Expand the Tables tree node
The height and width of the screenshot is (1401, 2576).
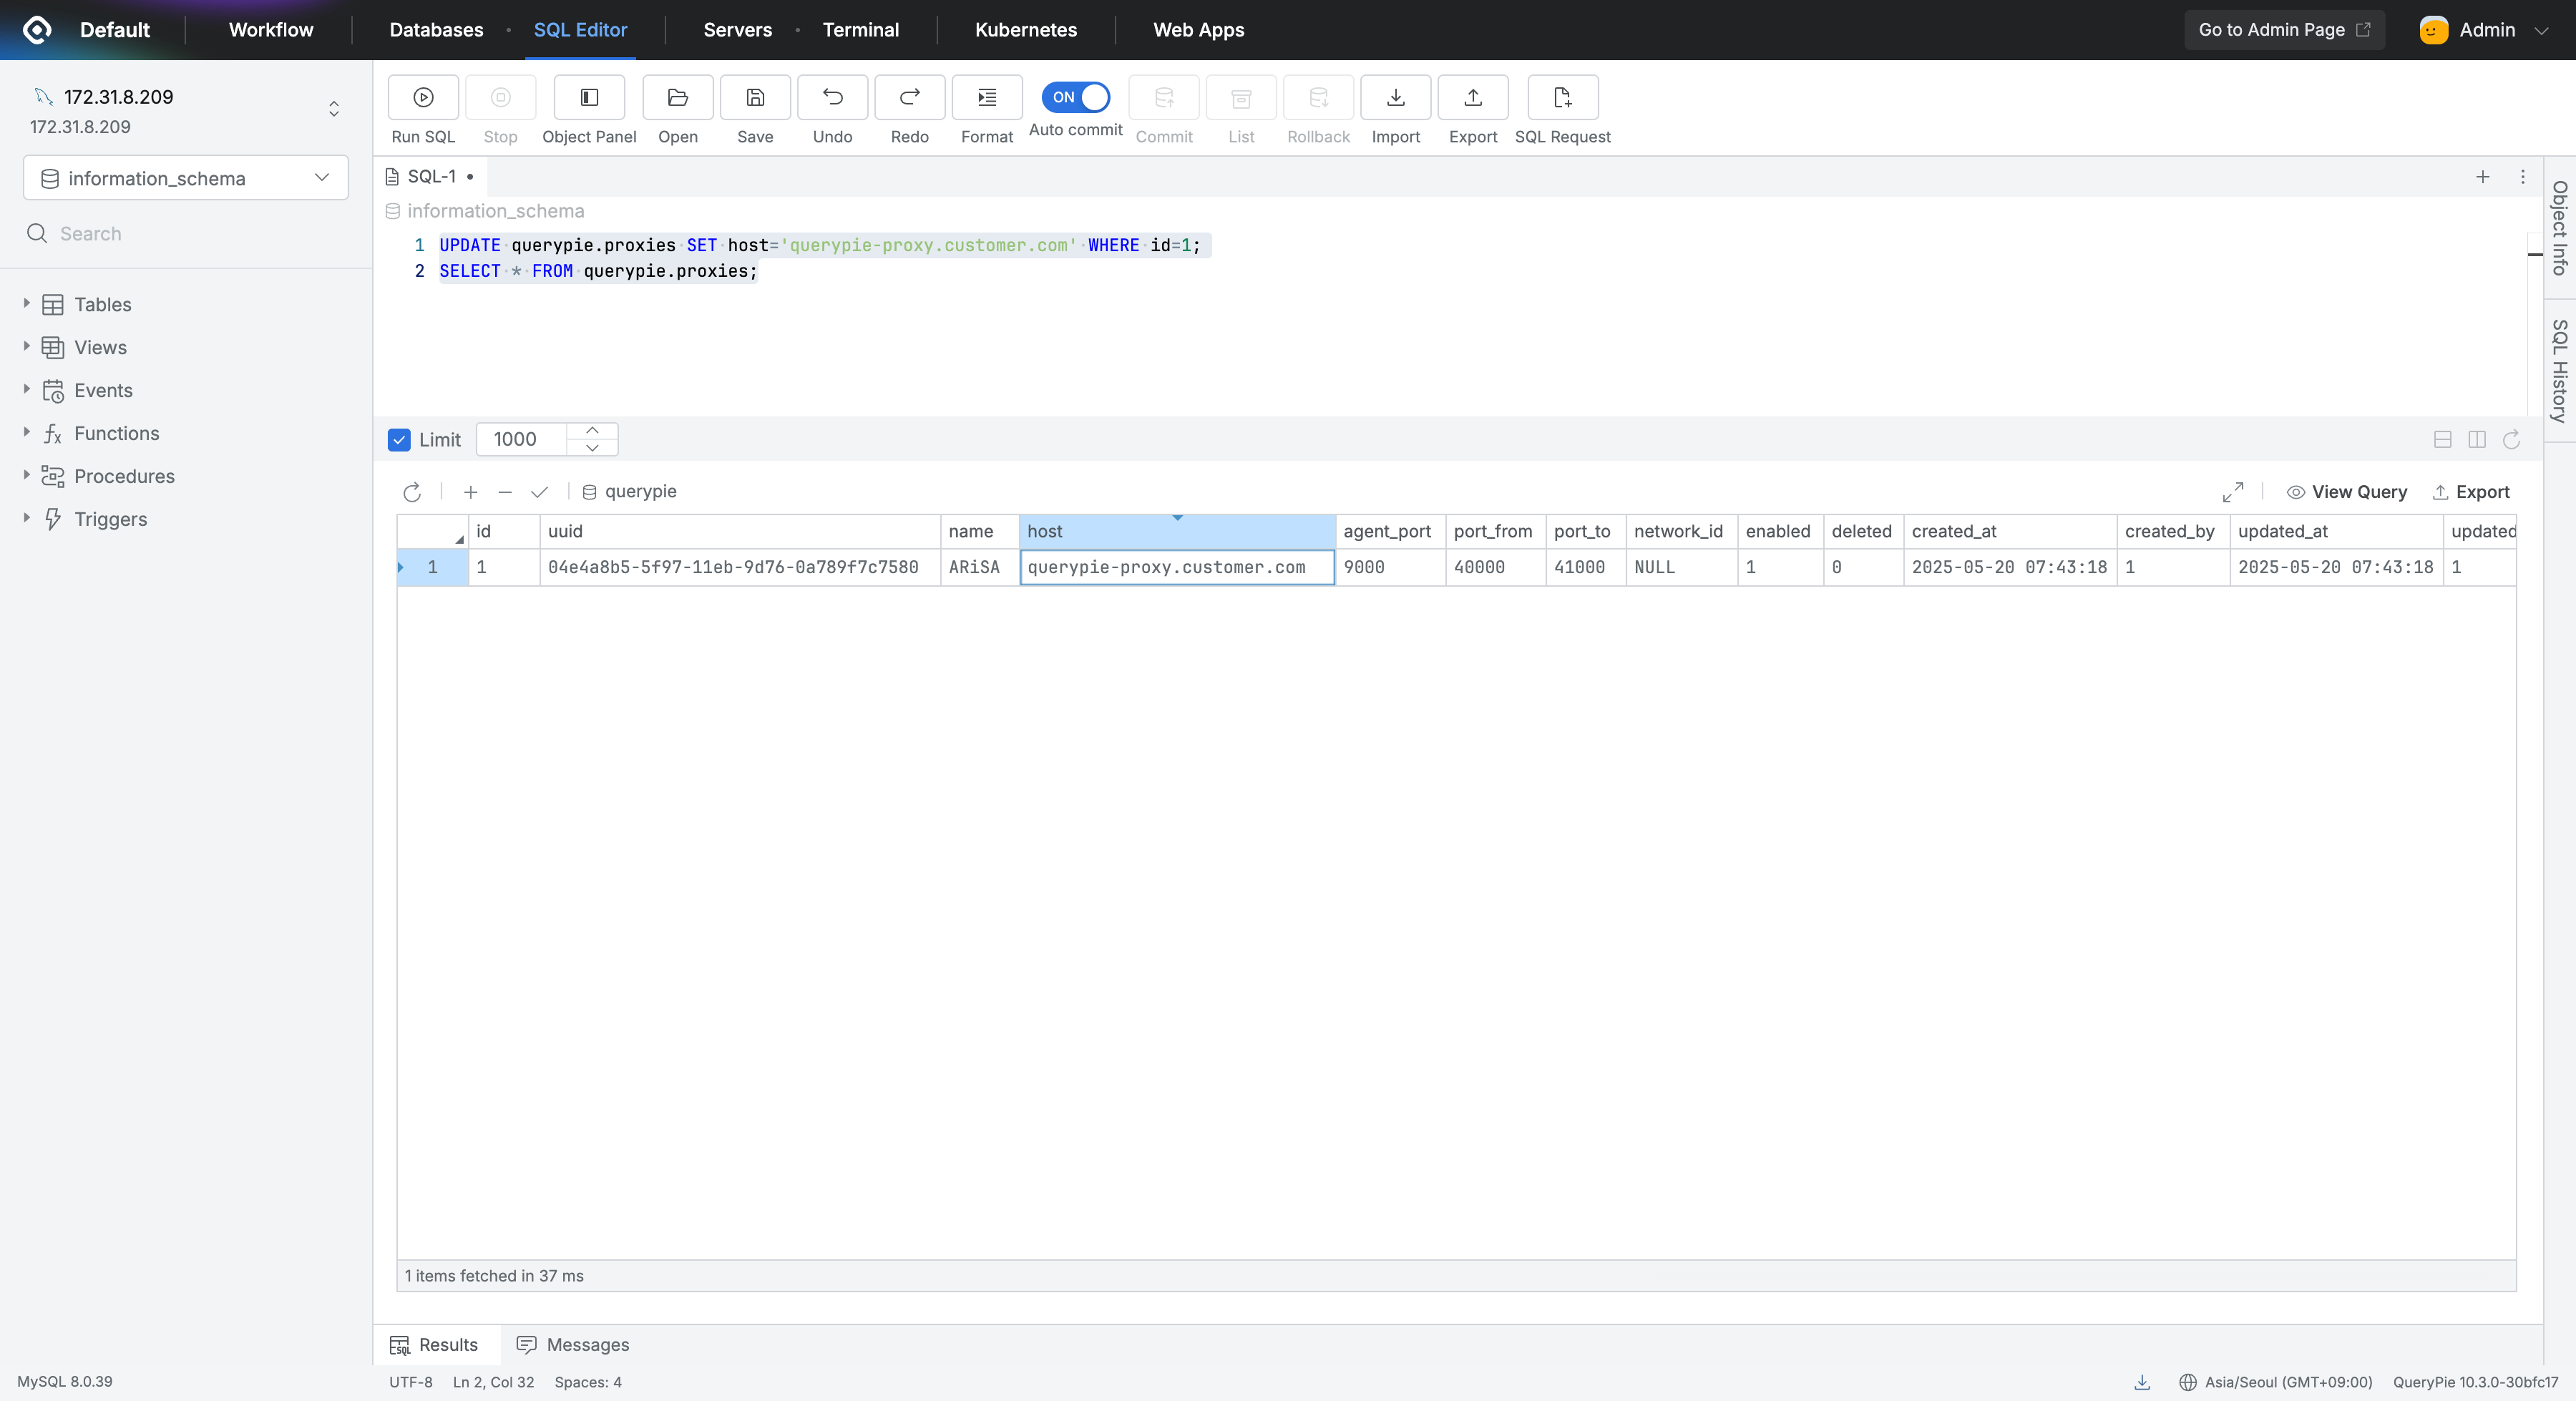tap(27, 303)
